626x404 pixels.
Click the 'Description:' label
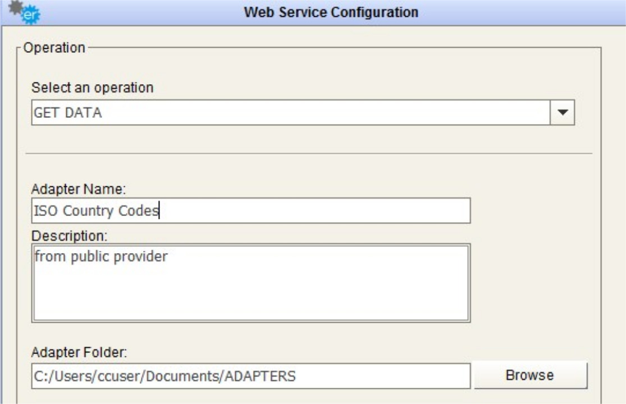tap(68, 233)
